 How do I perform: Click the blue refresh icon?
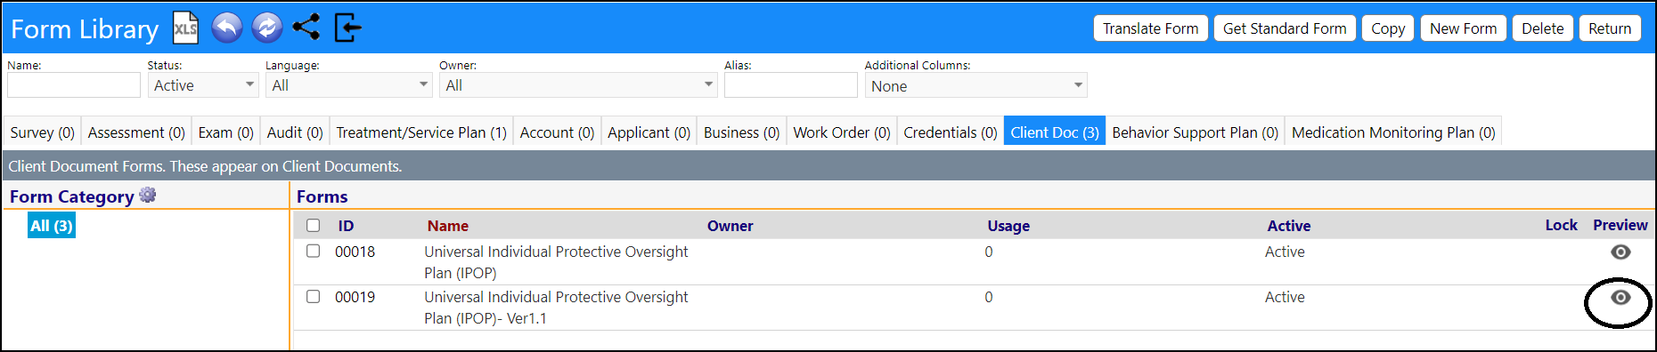coord(266,28)
